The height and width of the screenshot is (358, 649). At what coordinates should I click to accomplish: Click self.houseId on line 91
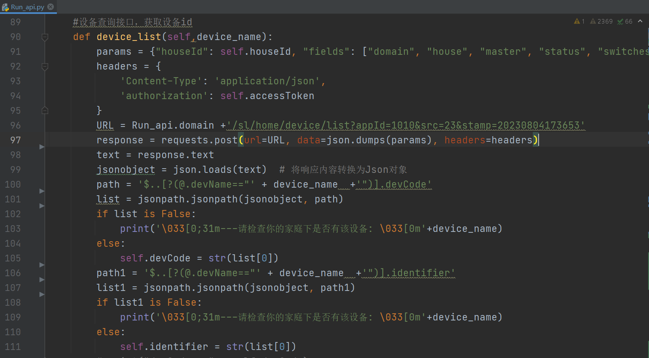click(x=256, y=51)
